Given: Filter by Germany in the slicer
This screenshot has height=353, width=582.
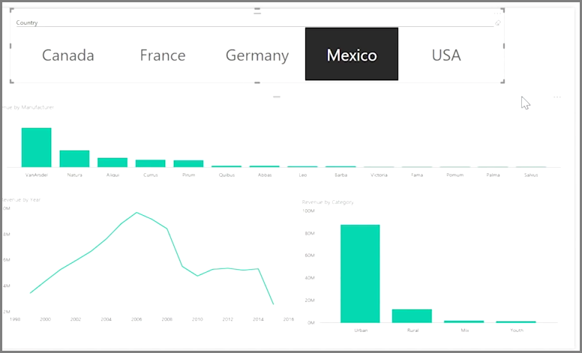Looking at the screenshot, I should (257, 55).
